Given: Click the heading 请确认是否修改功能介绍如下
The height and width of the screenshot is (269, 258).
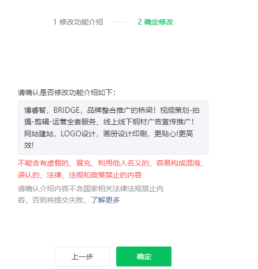Looking at the screenshot, I should point(67,92).
